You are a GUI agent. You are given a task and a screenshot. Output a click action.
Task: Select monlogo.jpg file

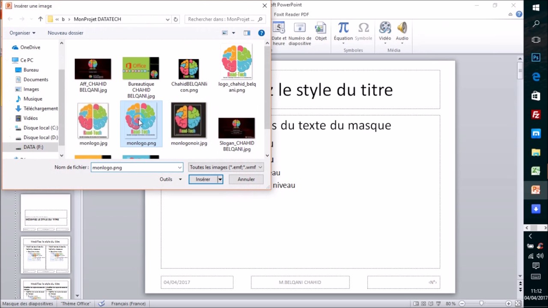click(x=93, y=124)
